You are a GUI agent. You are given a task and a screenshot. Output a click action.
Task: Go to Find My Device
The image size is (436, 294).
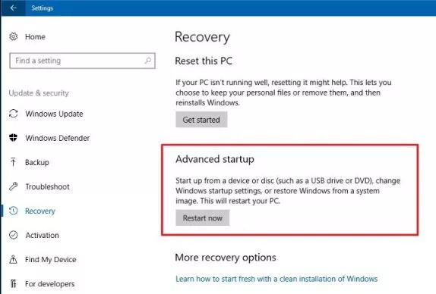51,260
